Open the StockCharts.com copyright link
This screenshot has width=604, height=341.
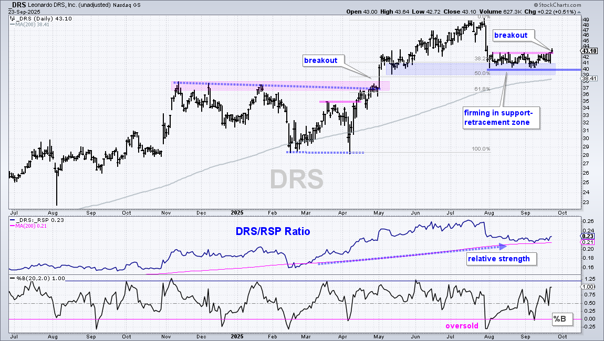click(557, 5)
